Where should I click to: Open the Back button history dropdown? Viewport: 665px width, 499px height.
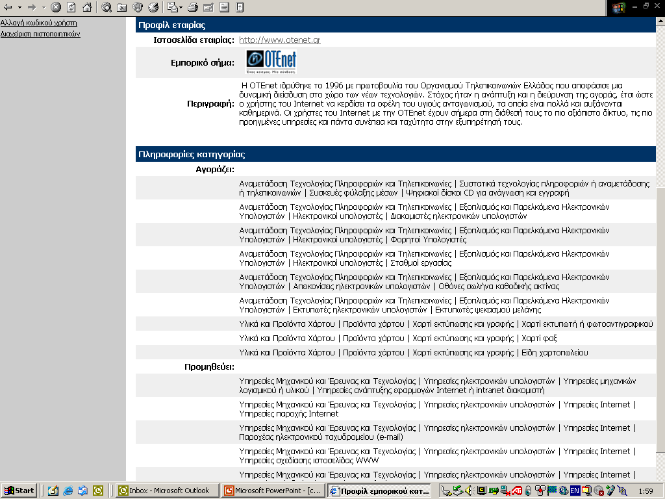(19, 8)
